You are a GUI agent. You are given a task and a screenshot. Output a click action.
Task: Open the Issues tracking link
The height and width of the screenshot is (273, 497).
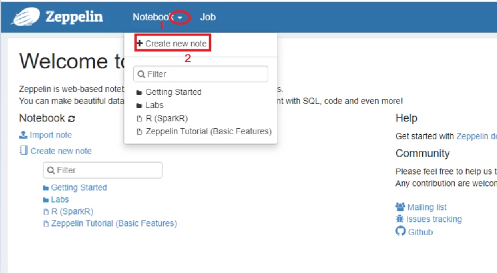[x=434, y=219]
